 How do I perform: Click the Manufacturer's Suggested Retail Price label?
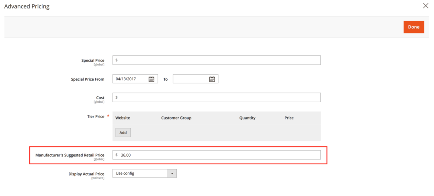point(70,155)
